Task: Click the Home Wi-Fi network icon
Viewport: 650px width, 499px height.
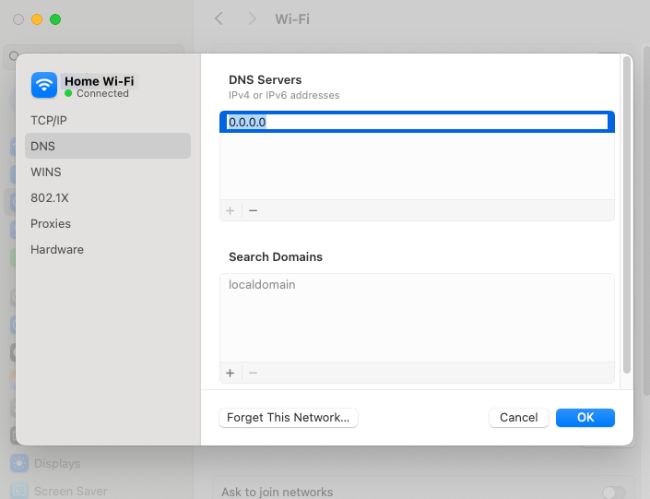Action: (x=44, y=86)
